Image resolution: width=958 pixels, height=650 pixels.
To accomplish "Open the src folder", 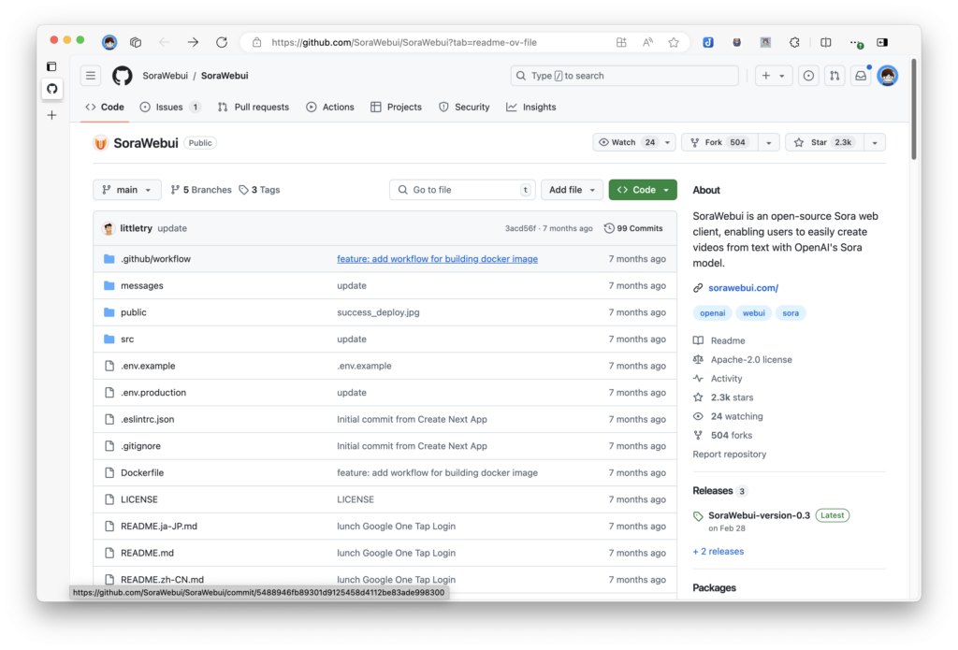I will click(x=127, y=339).
